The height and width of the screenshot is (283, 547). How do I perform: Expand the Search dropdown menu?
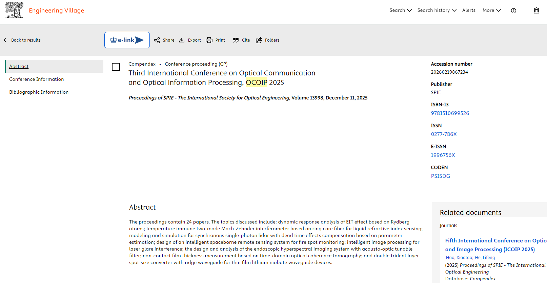[400, 10]
